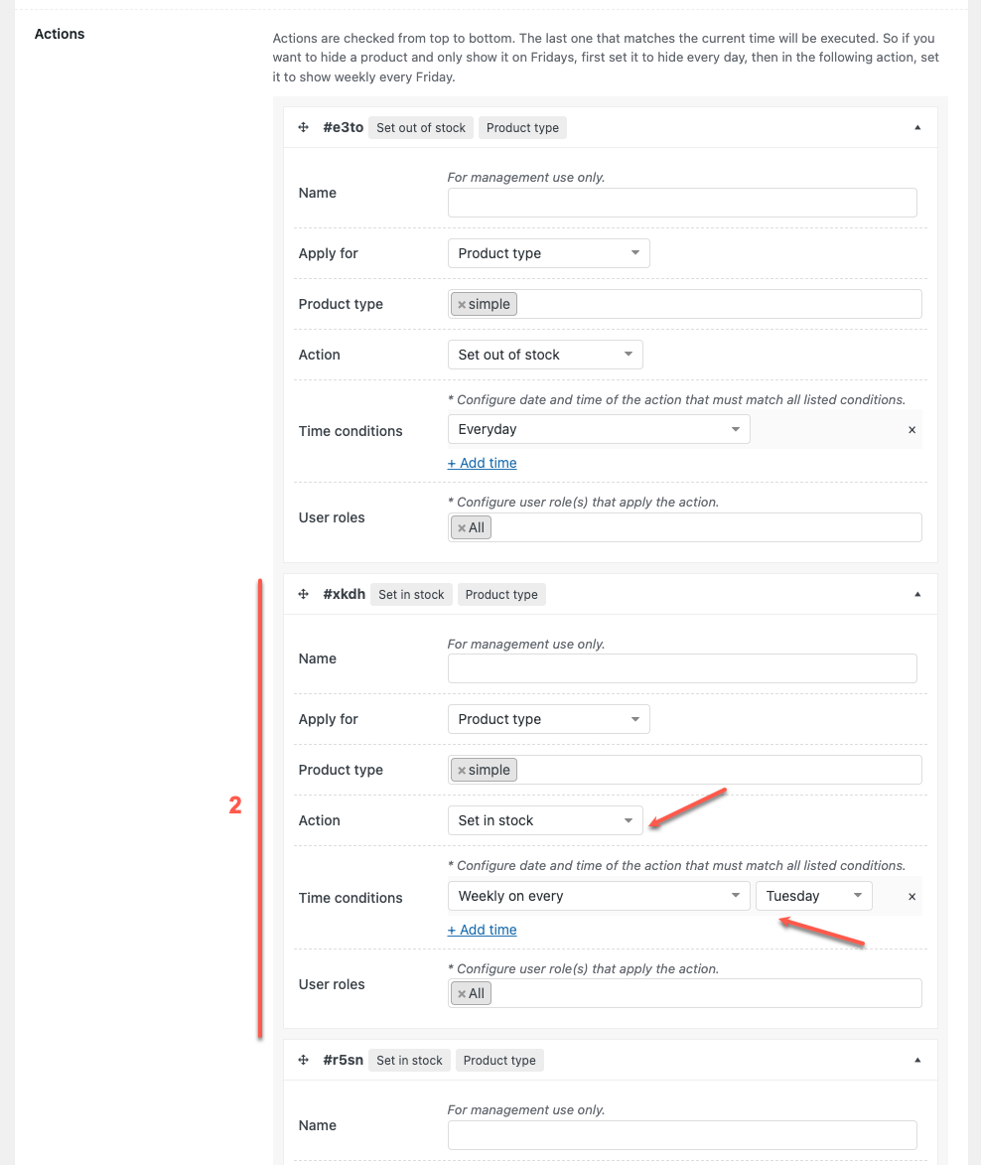This screenshot has height=1165, width=981.
Task: Open the Tuesday weekday dropdown
Action: (812, 896)
